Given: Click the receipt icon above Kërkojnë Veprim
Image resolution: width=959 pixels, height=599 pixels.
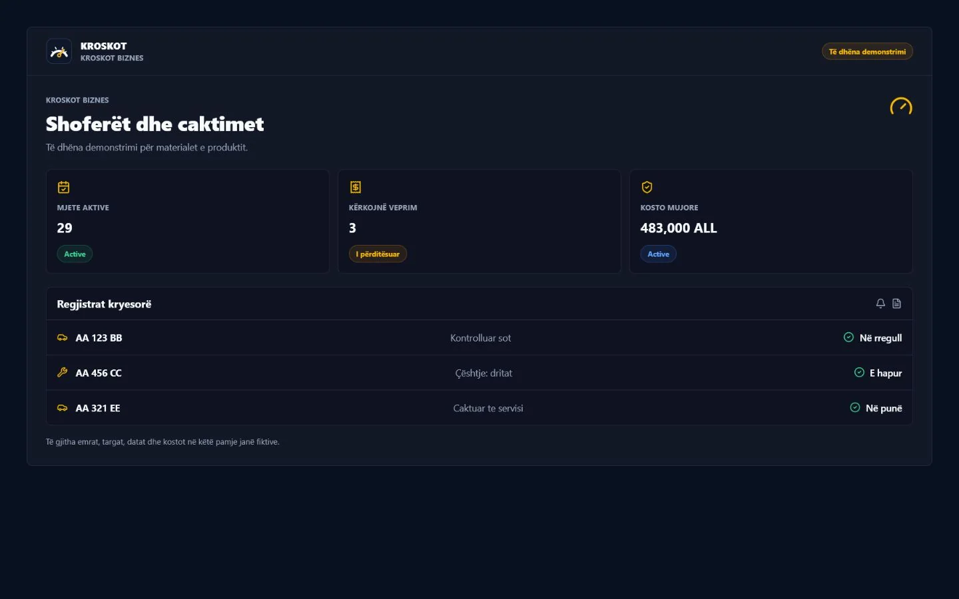Looking at the screenshot, I should pos(356,187).
